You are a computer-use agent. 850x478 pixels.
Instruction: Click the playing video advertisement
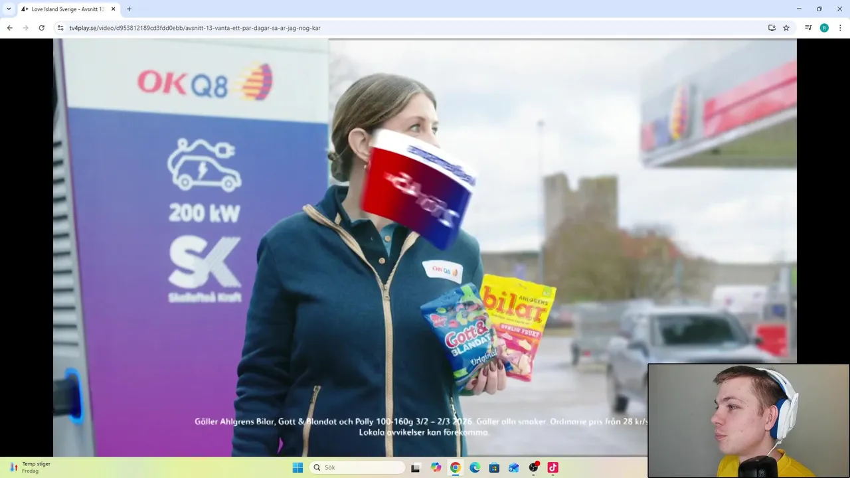pyautogui.click(x=425, y=247)
